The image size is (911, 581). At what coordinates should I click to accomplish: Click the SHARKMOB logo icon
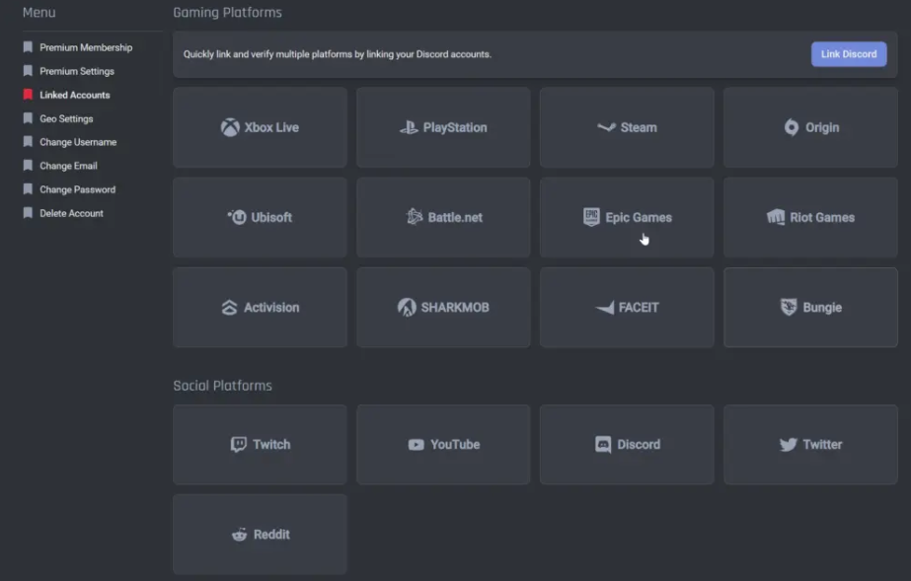point(407,307)
